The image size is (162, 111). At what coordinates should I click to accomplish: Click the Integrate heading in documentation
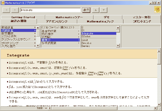tap(18, 56)
